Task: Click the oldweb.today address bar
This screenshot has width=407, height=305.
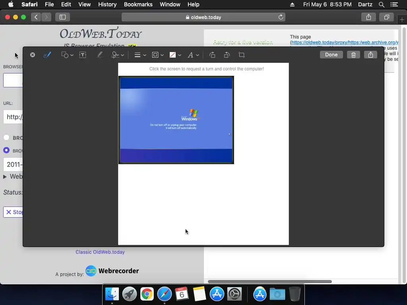Action: [x=203, y=17]
